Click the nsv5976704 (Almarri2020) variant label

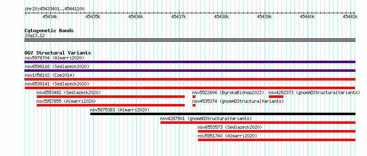click(54, 58)
